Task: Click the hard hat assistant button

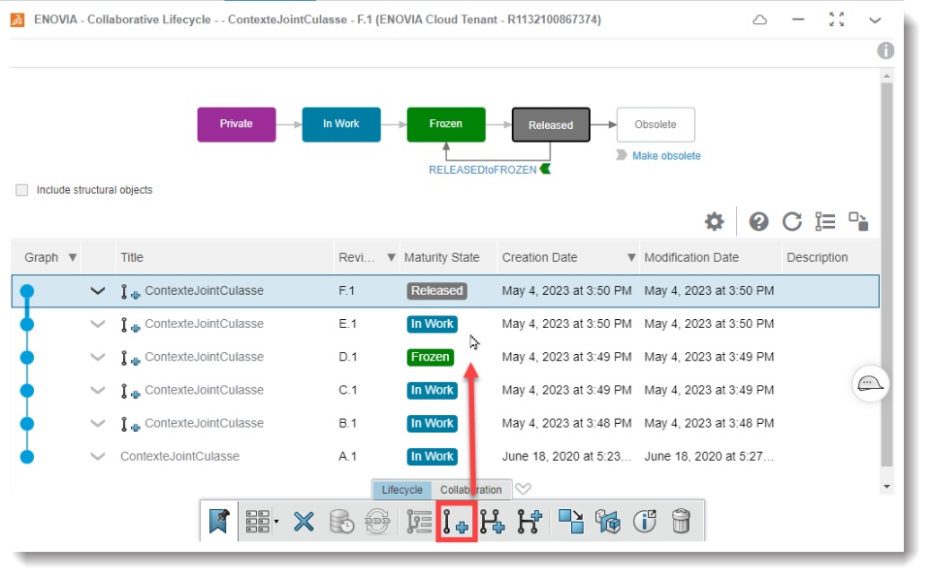Action: pos(871,384)
